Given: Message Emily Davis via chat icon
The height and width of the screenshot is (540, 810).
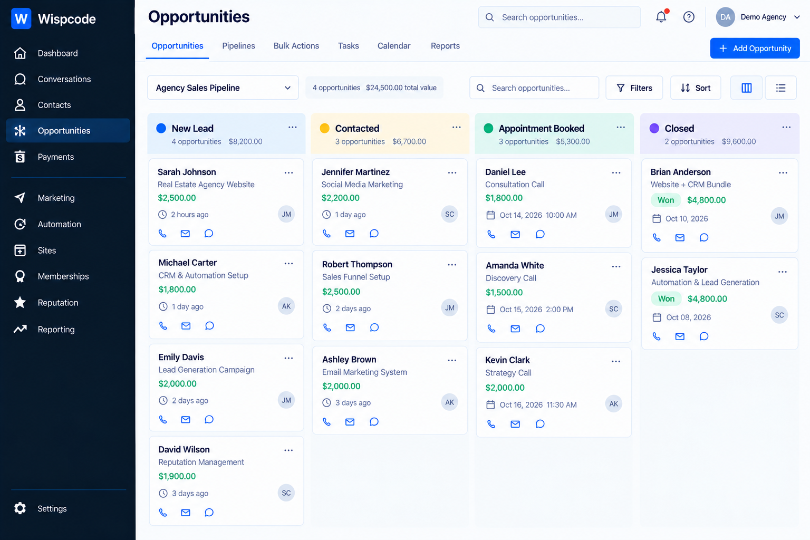Looking at the screenshot, I should tap(209, 419).
